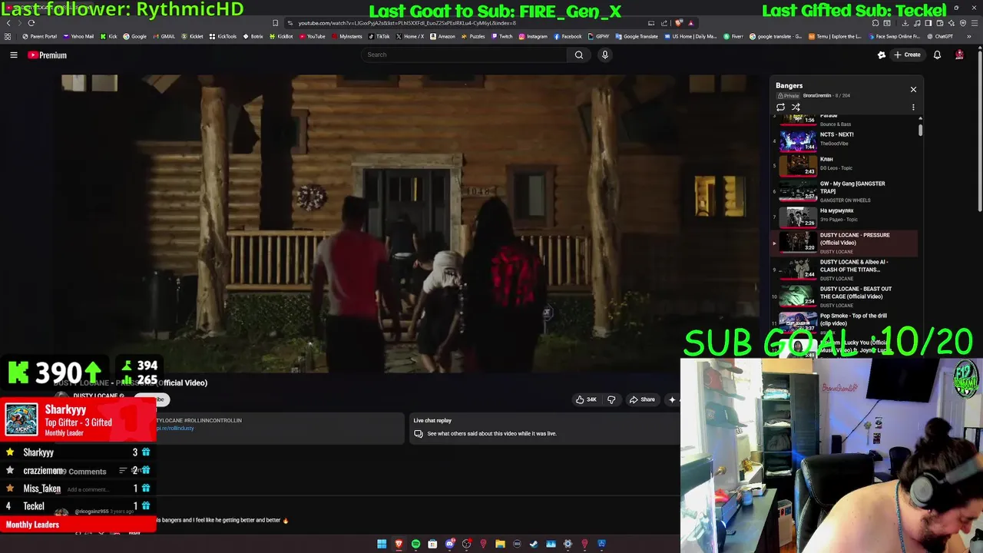Open Discord from the taskbar
The image size is (983, 553).
449,544
